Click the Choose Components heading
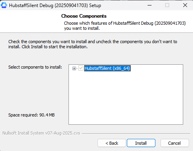This screenshot has width=193, height=151. [x=84, y=16]
